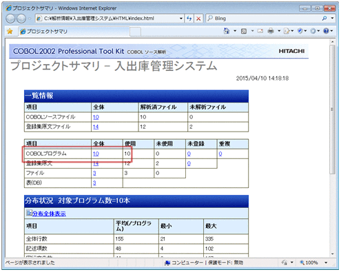Click the Read Mail icon
341x272 pixels.
pyautogui.click(x=260, y=31)
